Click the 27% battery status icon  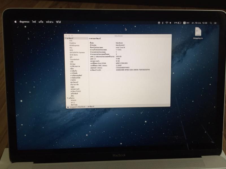click(177, 23)
